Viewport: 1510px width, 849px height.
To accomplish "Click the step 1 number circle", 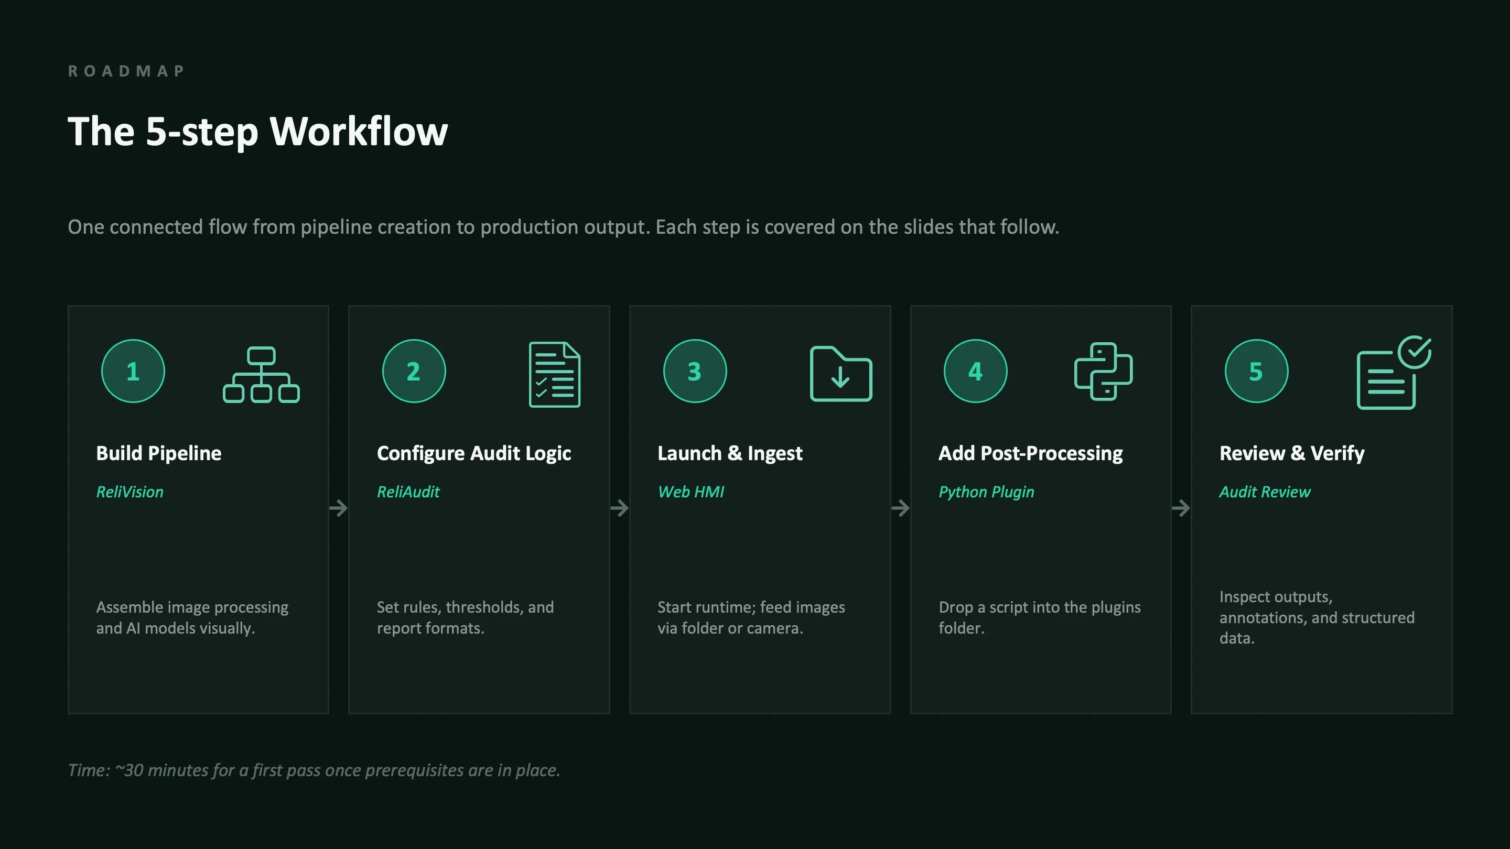I will tap(133, 371).
